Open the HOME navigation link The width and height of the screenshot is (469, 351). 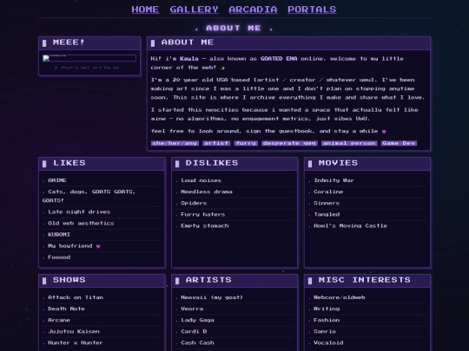tap(145, 10)
